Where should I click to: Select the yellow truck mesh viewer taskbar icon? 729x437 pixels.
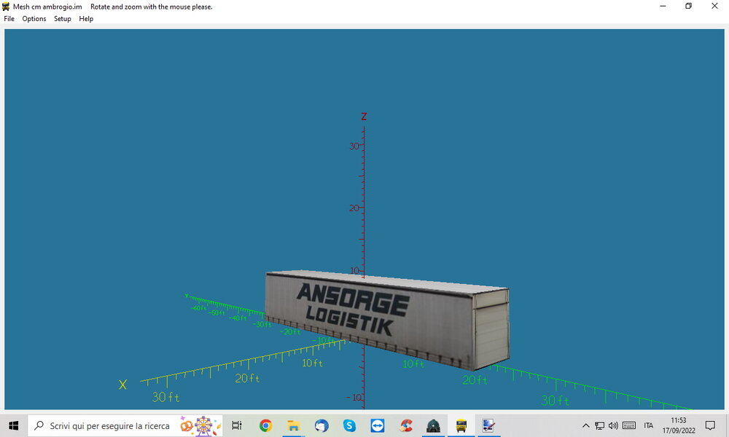pyautogui.click(x=461, y=425)
